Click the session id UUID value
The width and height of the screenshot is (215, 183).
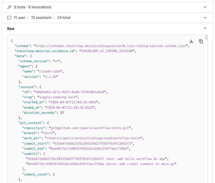(x=70, y=92)
